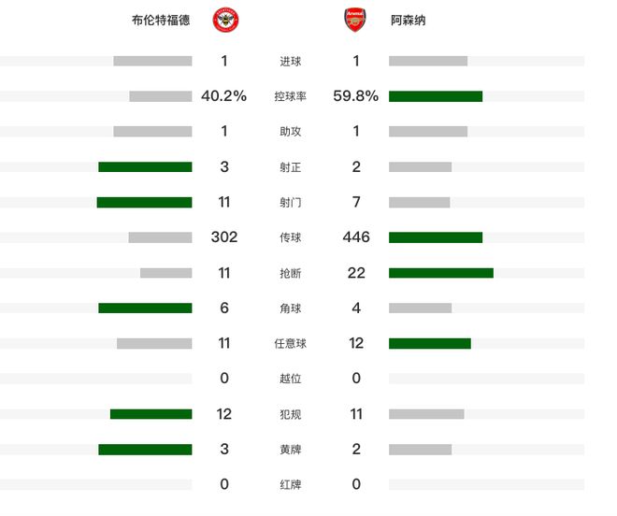The height and width of the screenshot is (516, 617).
Task: Click the Brentford club crest icon
Action: [x=224, y=20]
